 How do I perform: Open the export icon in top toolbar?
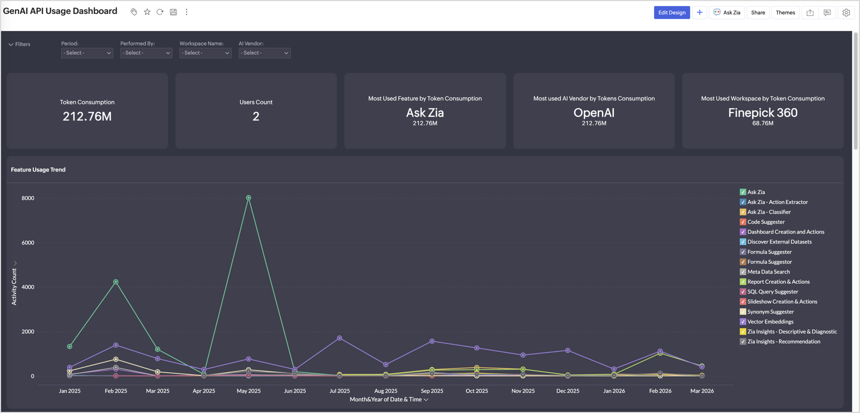pos(810,12)
